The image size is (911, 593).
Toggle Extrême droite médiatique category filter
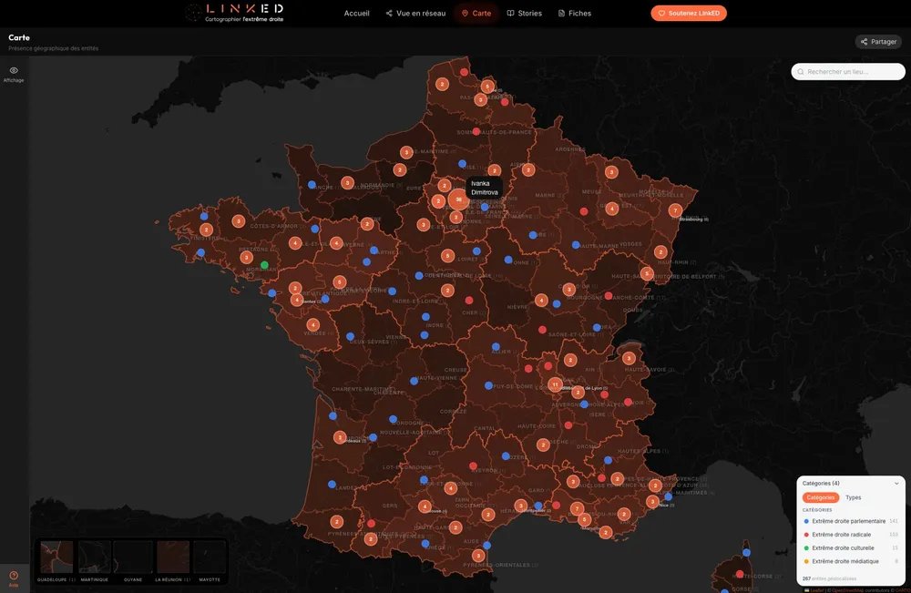(850, 561)
